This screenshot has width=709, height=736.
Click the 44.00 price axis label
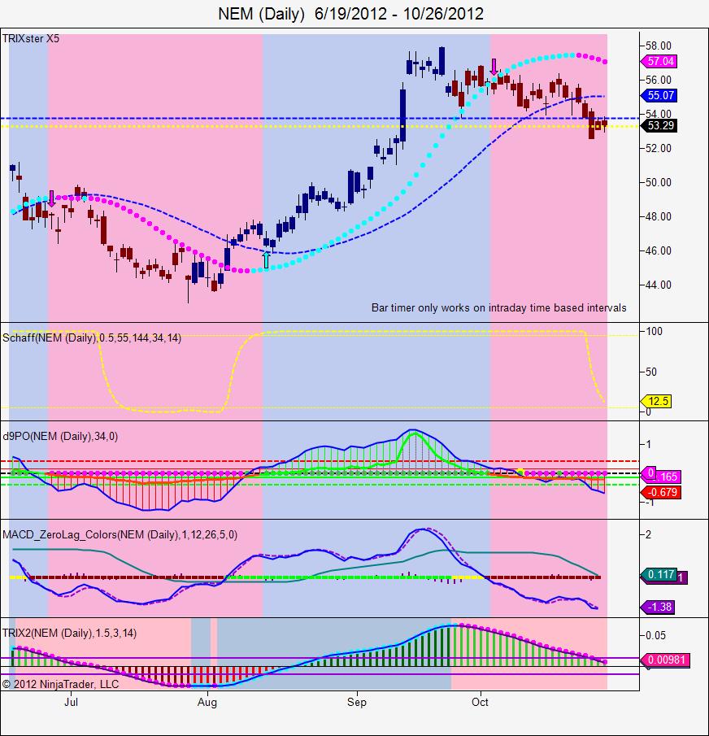coord(659,285)
